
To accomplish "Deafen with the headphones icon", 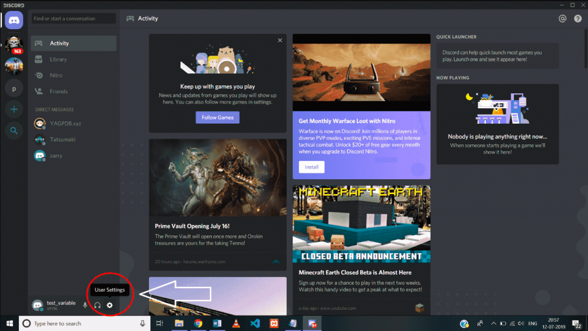I will tap(98, 305).
